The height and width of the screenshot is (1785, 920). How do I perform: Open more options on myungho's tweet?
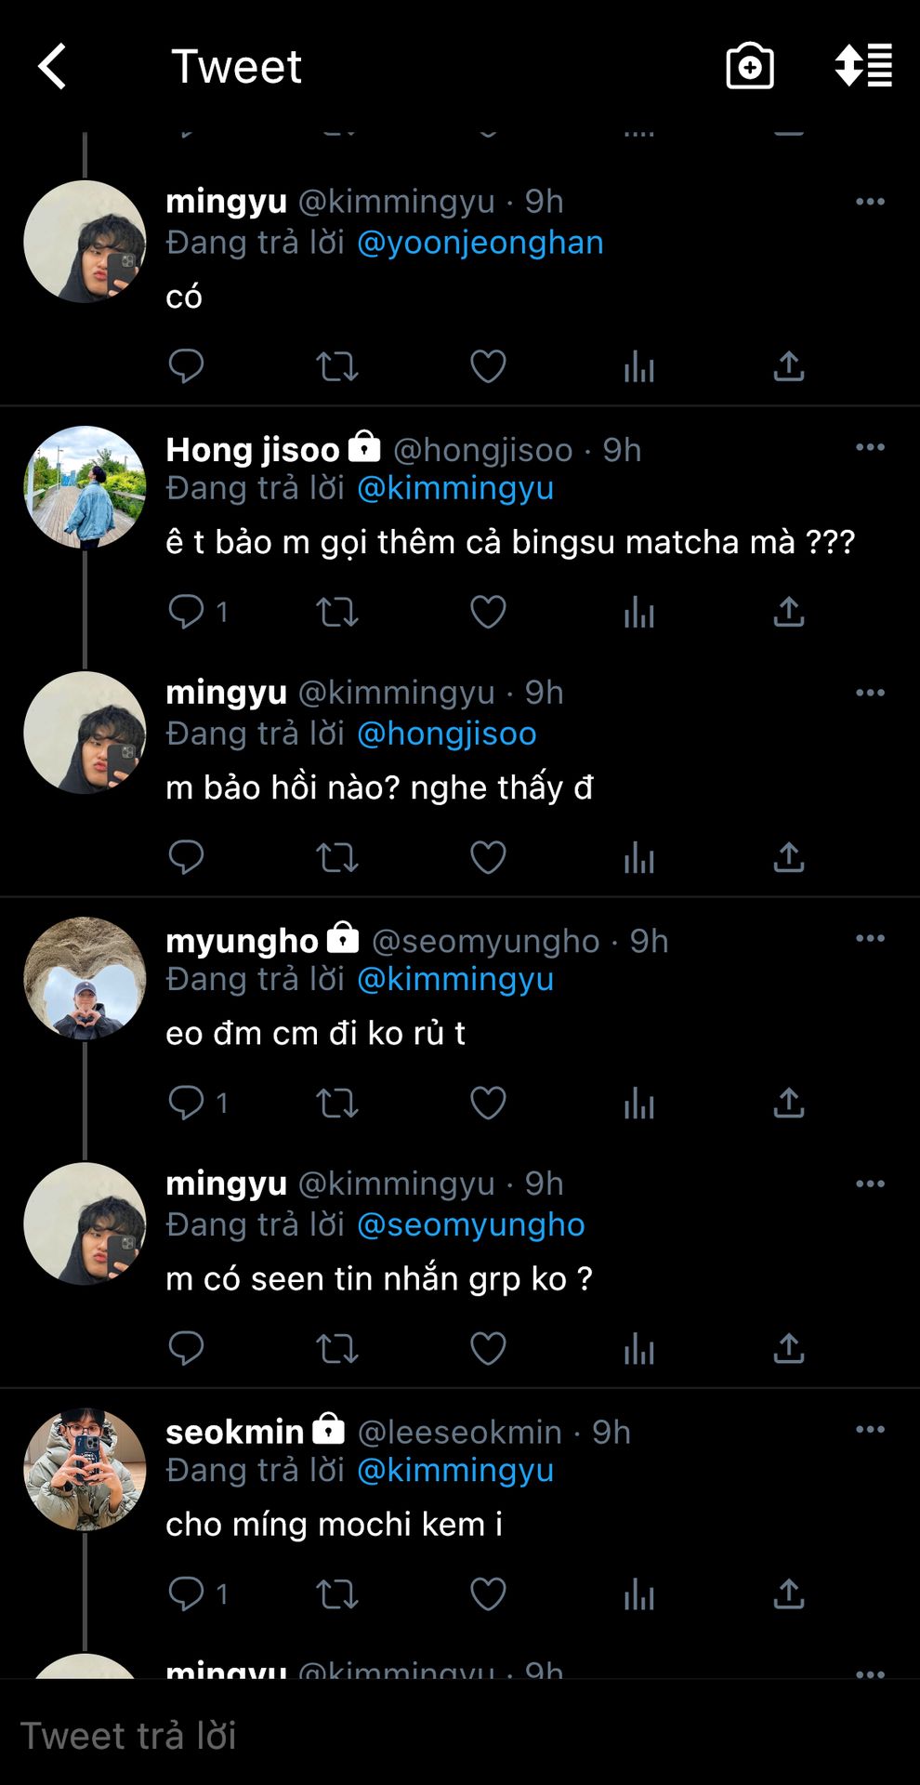tap(870, 938)
